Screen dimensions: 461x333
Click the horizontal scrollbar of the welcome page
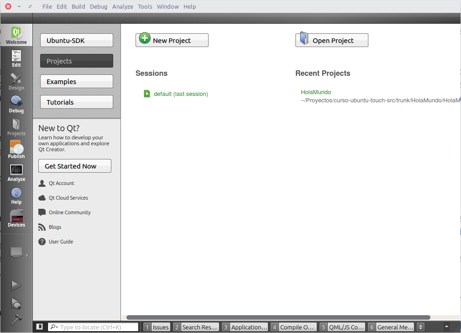coord(278,317)
